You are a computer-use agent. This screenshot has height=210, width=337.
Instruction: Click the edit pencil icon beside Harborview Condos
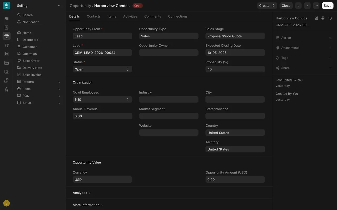pos(316,18)
